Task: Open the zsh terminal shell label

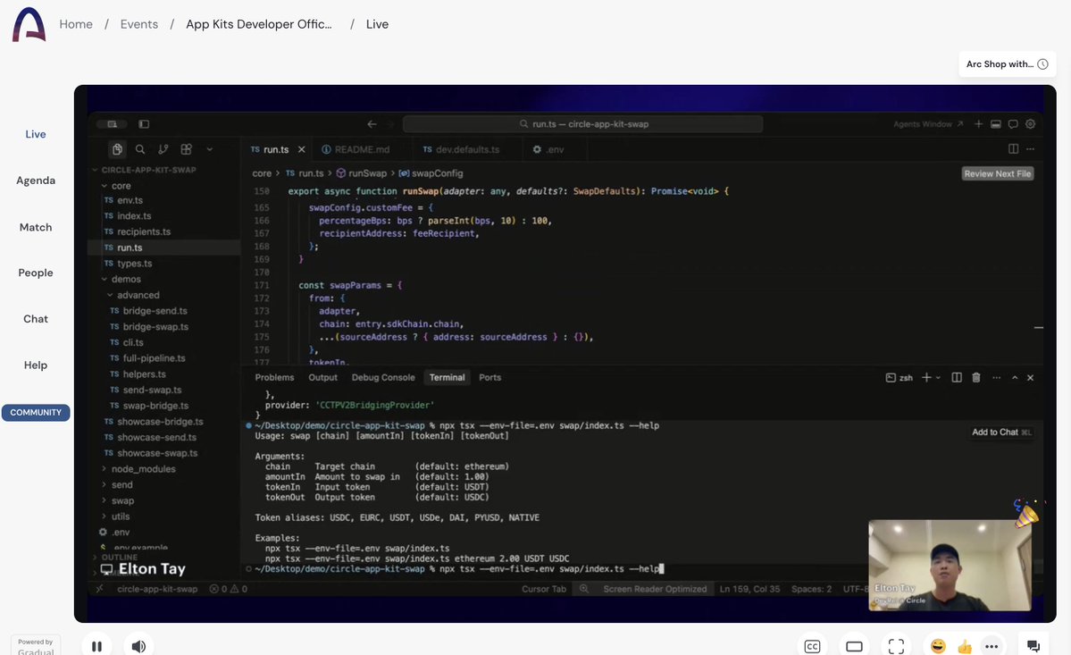Action: pyautogui.click(x=899, y=378)
